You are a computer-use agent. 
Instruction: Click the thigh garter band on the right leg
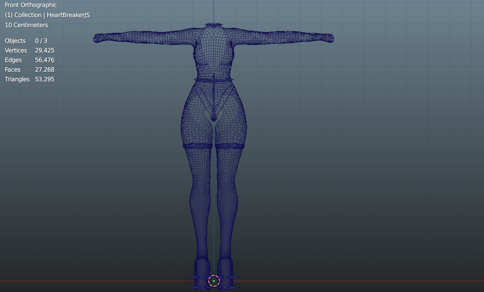point(229,146)
